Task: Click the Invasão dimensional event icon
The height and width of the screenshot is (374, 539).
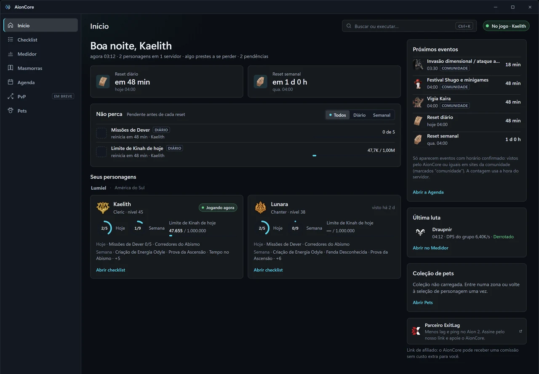Action: point(418,64)
